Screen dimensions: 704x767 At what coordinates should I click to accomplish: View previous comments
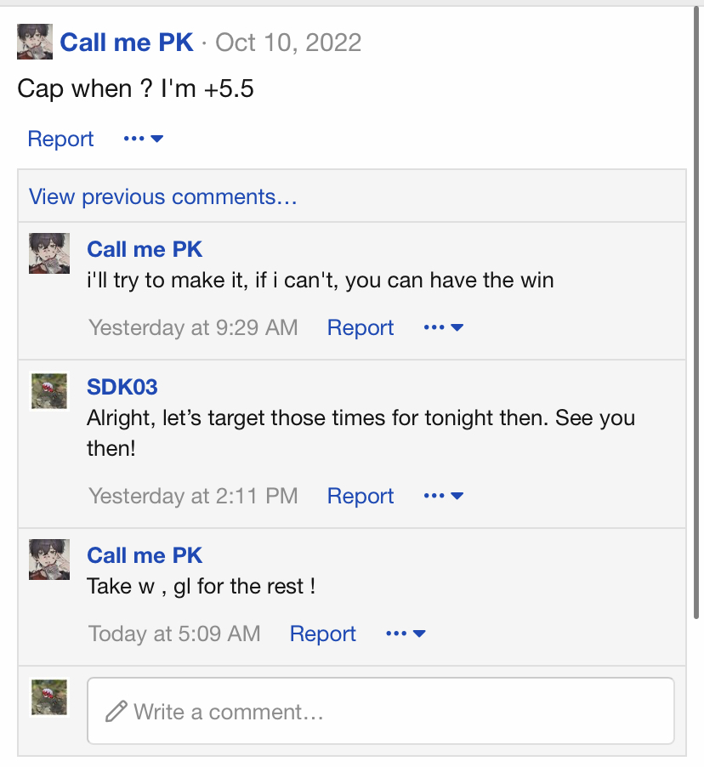pos(162,196)
